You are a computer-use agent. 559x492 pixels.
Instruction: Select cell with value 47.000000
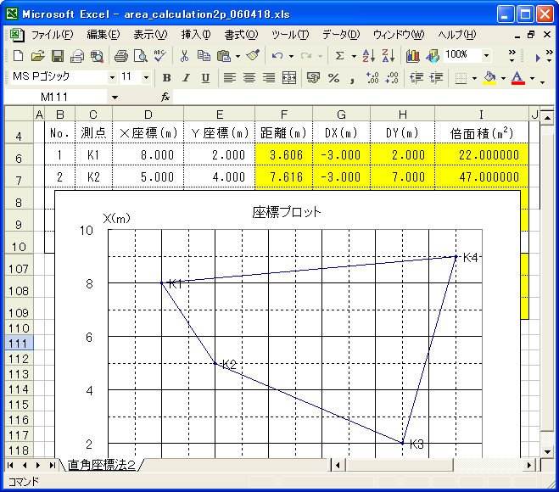click(482, 176)
